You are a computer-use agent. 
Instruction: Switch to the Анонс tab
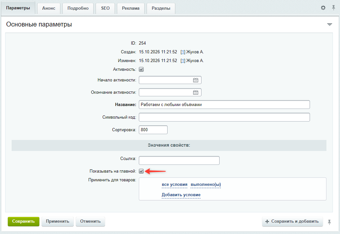[48, 8]
